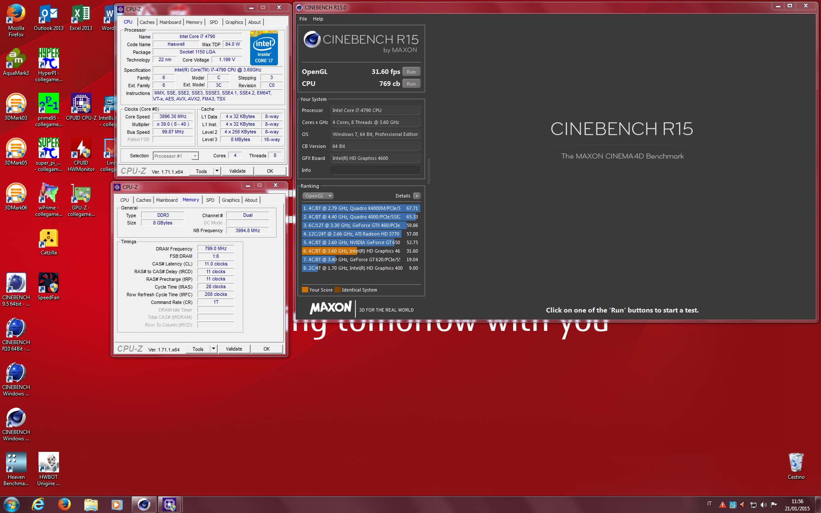
Task: Click Validate in top CPU-Z window
Action: pyautogui.click(x=237, y=171)
